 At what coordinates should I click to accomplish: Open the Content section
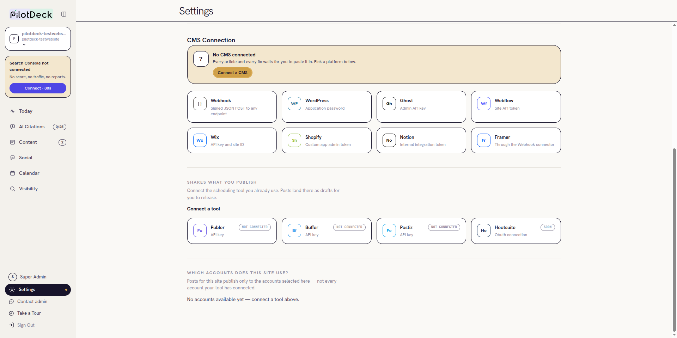coord(38,142)
